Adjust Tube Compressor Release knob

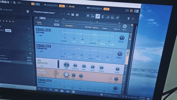click(x=101, y=68)
